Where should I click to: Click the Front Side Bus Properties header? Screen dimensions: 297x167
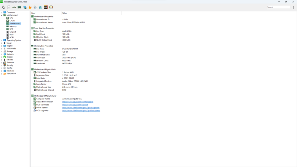[43, 28]
